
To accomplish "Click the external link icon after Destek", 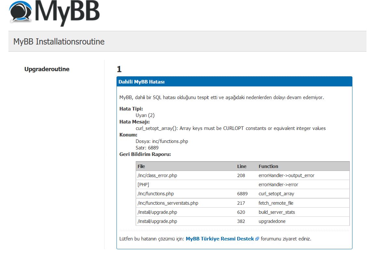I will click(x=257, y=239).
